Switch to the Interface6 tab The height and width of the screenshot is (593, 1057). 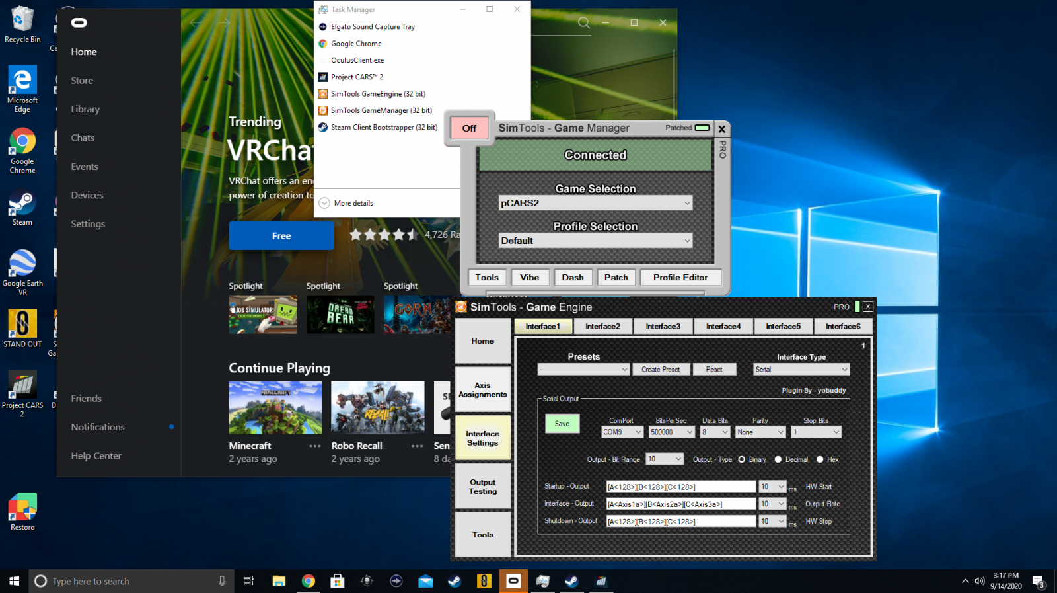pos(843,326)
